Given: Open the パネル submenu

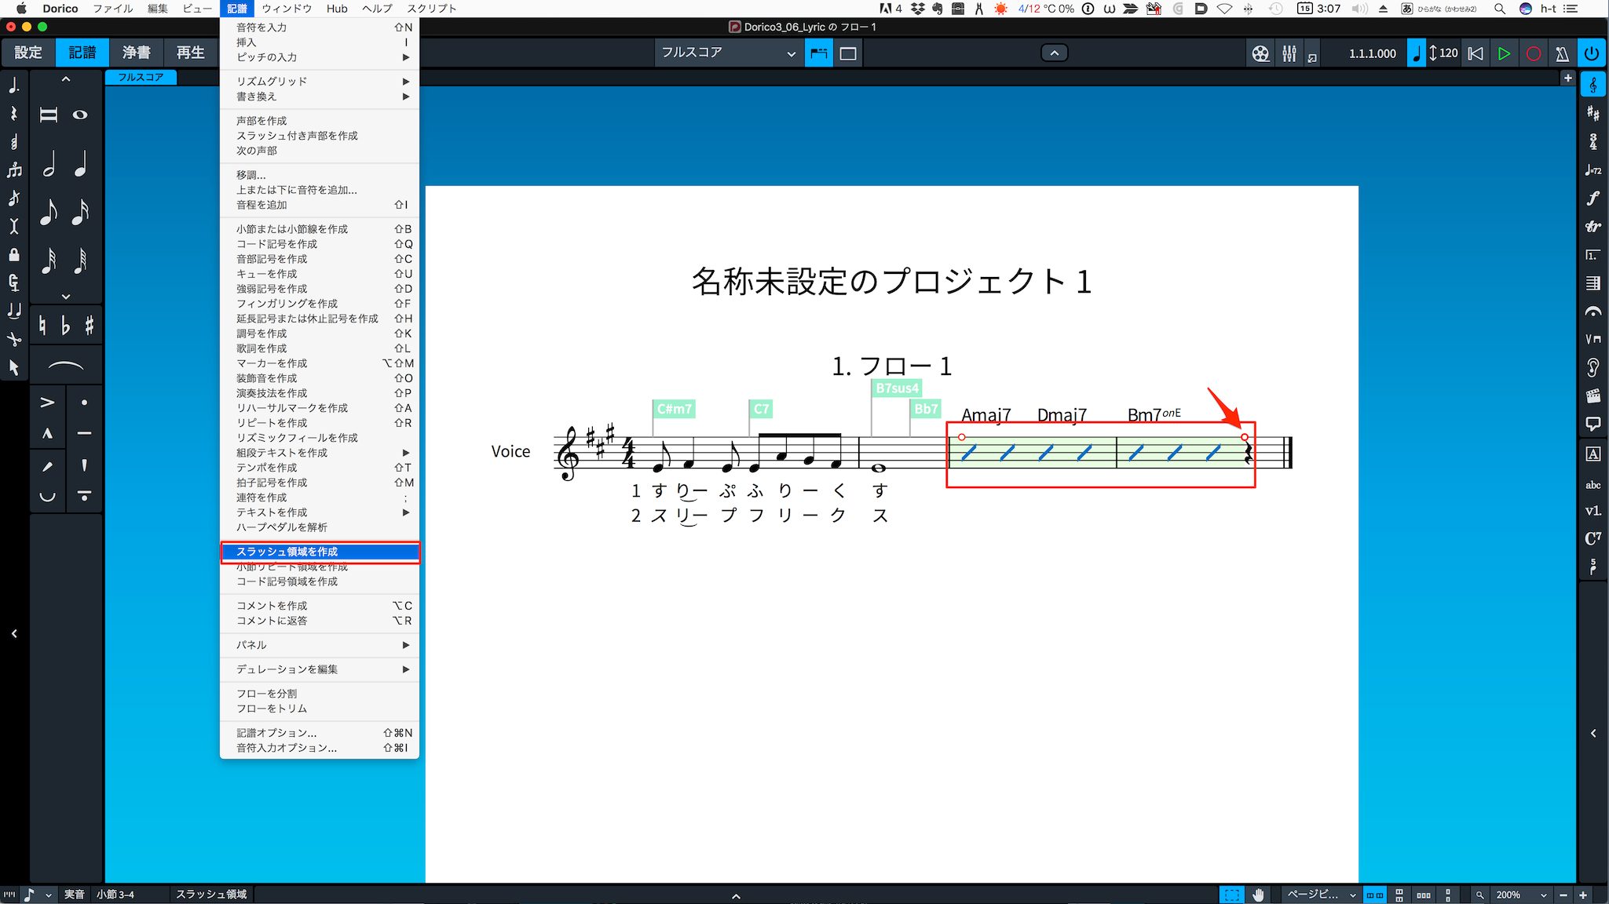Looking at the screenshot, I should [320, 645].
